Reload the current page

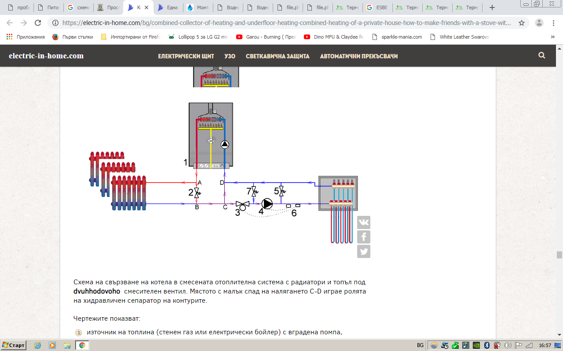tap(38, 23)
